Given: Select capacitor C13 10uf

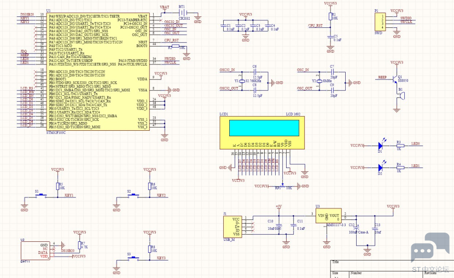Looking at the screenshot, I should point(375,228).
